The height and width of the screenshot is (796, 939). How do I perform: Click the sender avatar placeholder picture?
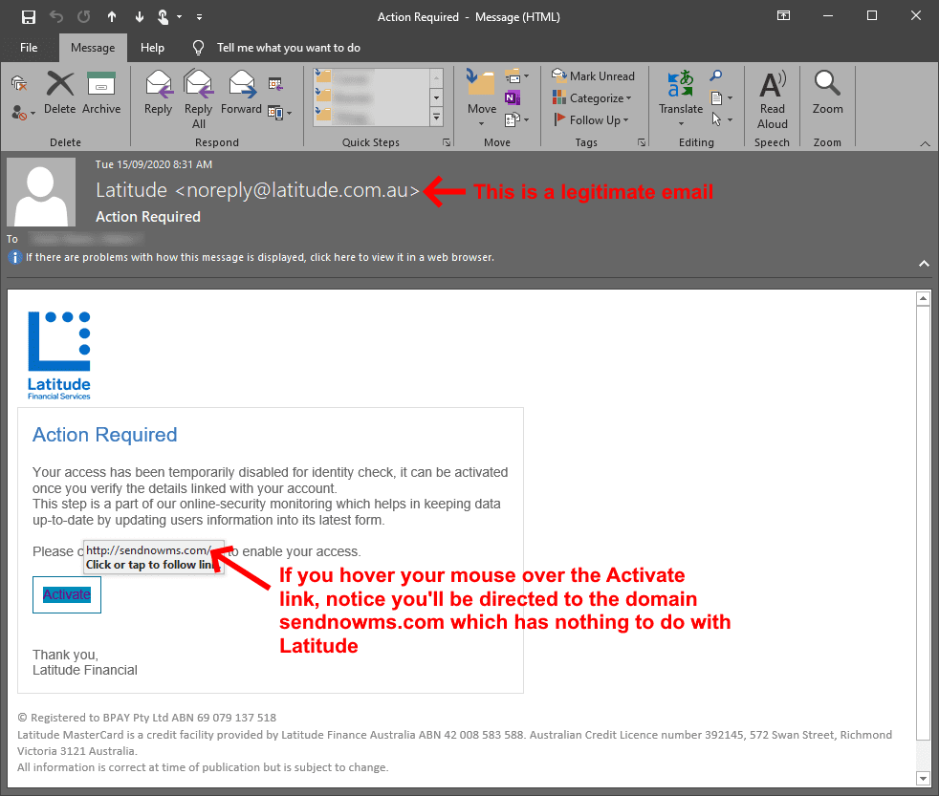click(x=41, y=191)
